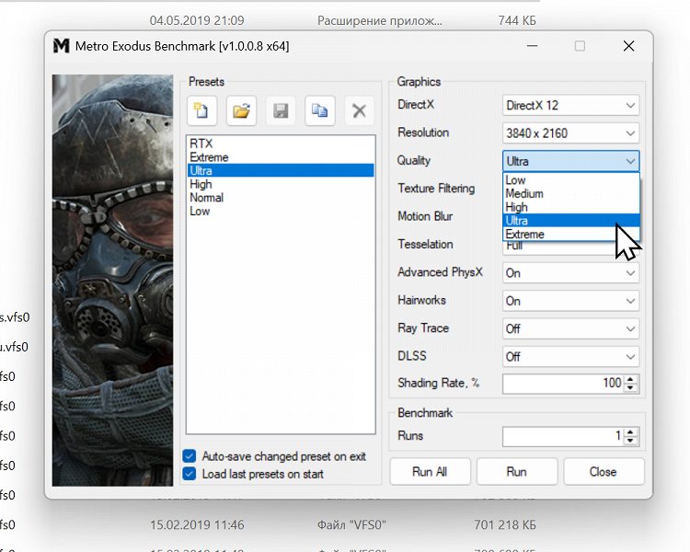Toggle Auto-save changed preset on exit

[x=190, y=456]
